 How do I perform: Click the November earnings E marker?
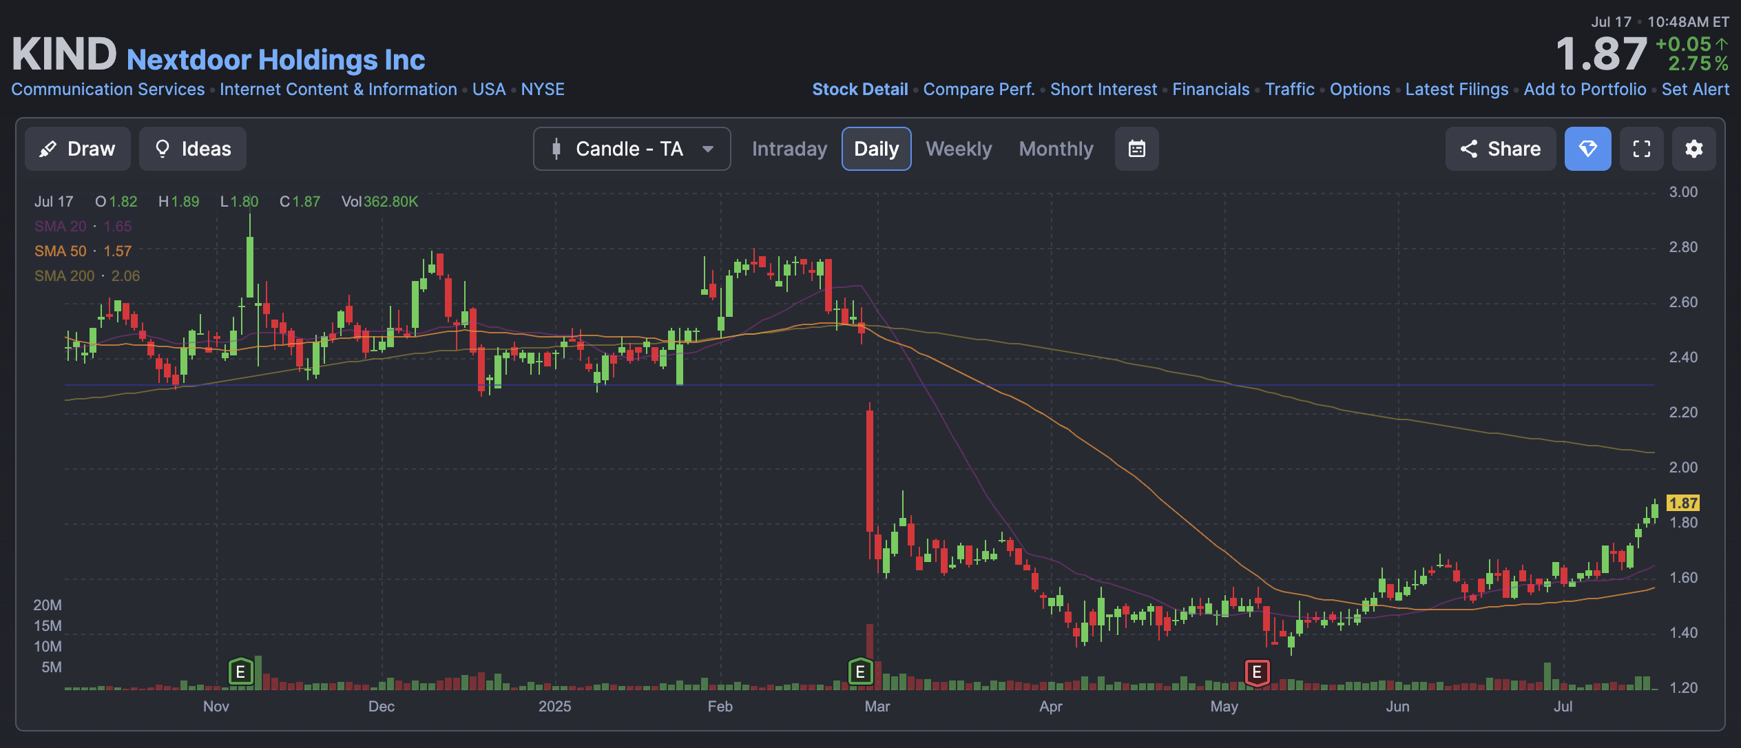coord(240,672)
